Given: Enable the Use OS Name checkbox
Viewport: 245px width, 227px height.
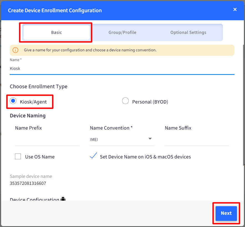Looking at the screenshot, I should click(18, 157).
